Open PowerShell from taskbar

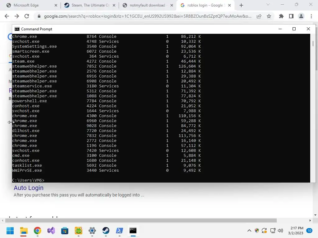[x=120, y=231]
